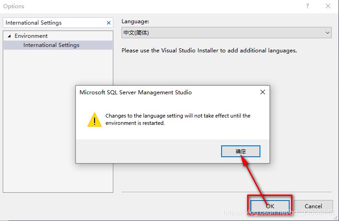Click the language restart warning message text
Screen dimensions: 339x221
pyautogui.click(x=178, y=119)
